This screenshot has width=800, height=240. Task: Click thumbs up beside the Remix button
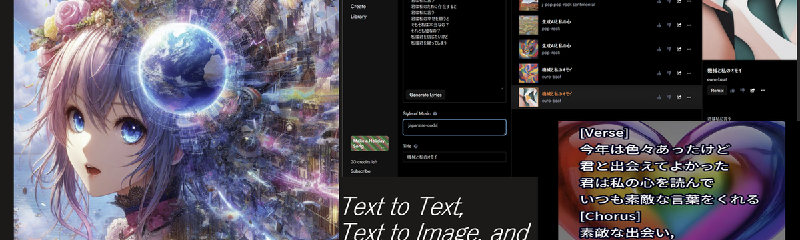click(x=733, y=90)
